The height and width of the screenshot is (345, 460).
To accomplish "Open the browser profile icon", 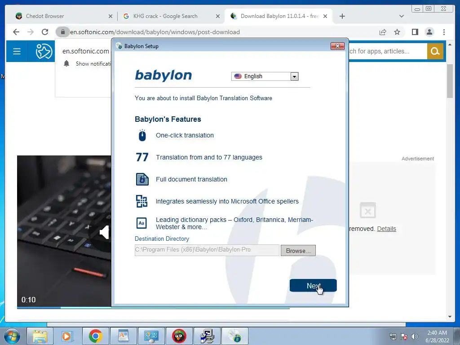I will 429,32.
